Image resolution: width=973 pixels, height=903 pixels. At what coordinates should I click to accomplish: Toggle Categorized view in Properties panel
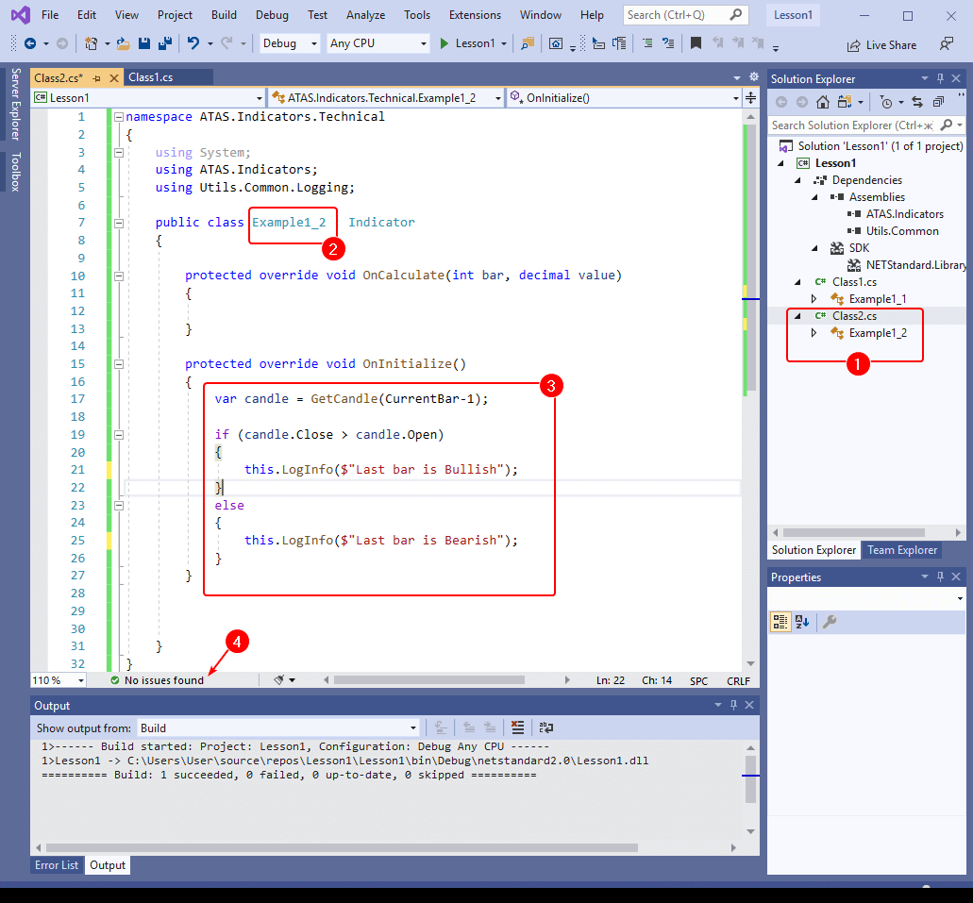point(780,621)
